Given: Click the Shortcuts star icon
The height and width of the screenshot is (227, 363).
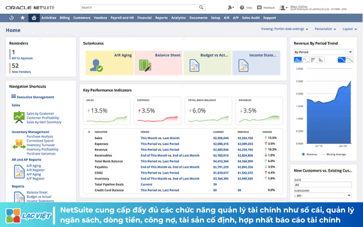Looking at the screenshot, I should tap(22, 18).
